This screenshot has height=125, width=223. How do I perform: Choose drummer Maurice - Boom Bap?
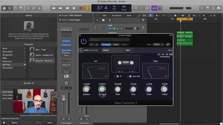[x=42, y=61]
